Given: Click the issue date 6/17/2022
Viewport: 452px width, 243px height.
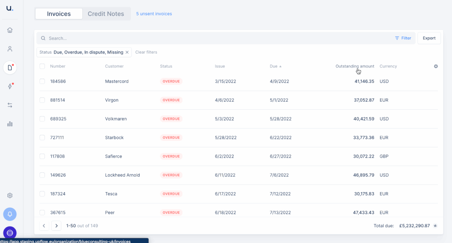Looking at the screenshot, I should tap(225, 194).
